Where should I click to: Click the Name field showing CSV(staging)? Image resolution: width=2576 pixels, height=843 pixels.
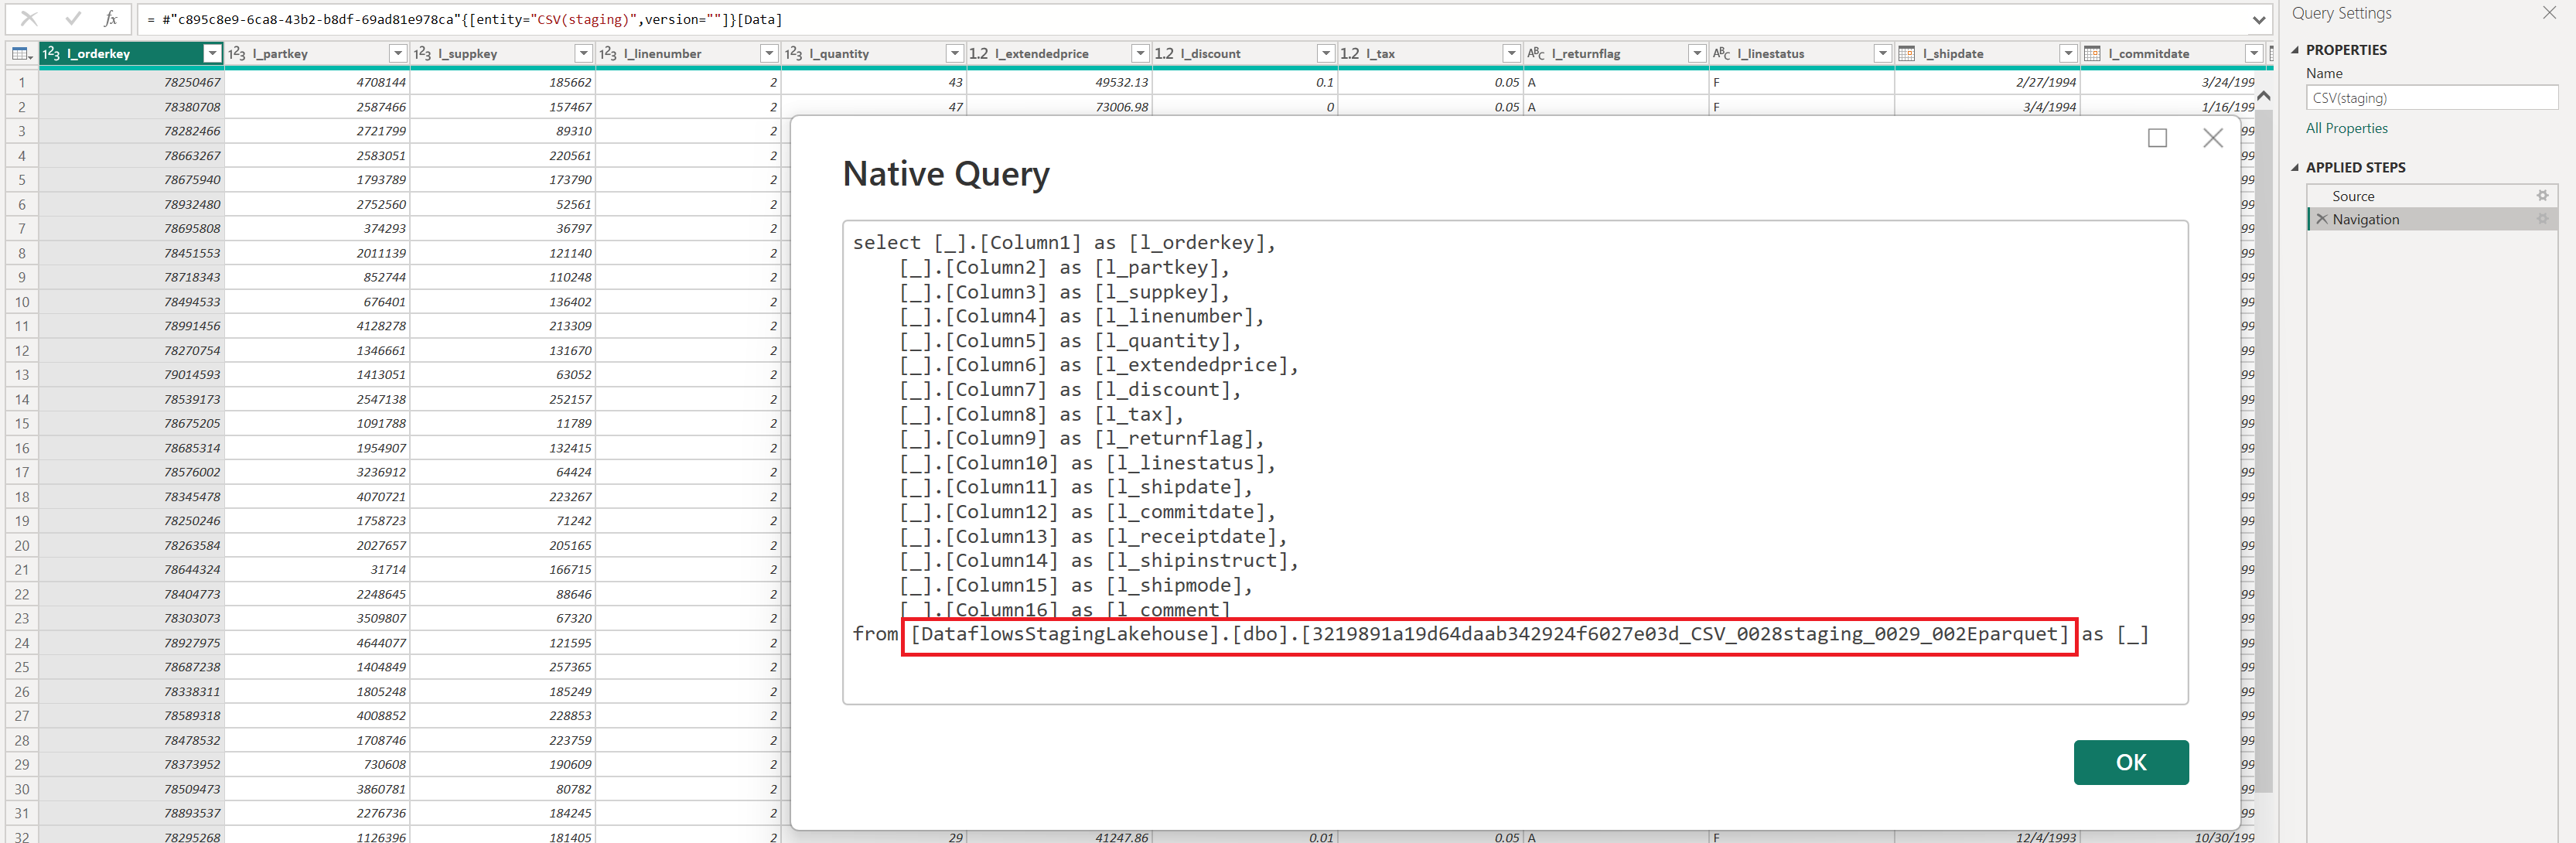point(2431,97)
